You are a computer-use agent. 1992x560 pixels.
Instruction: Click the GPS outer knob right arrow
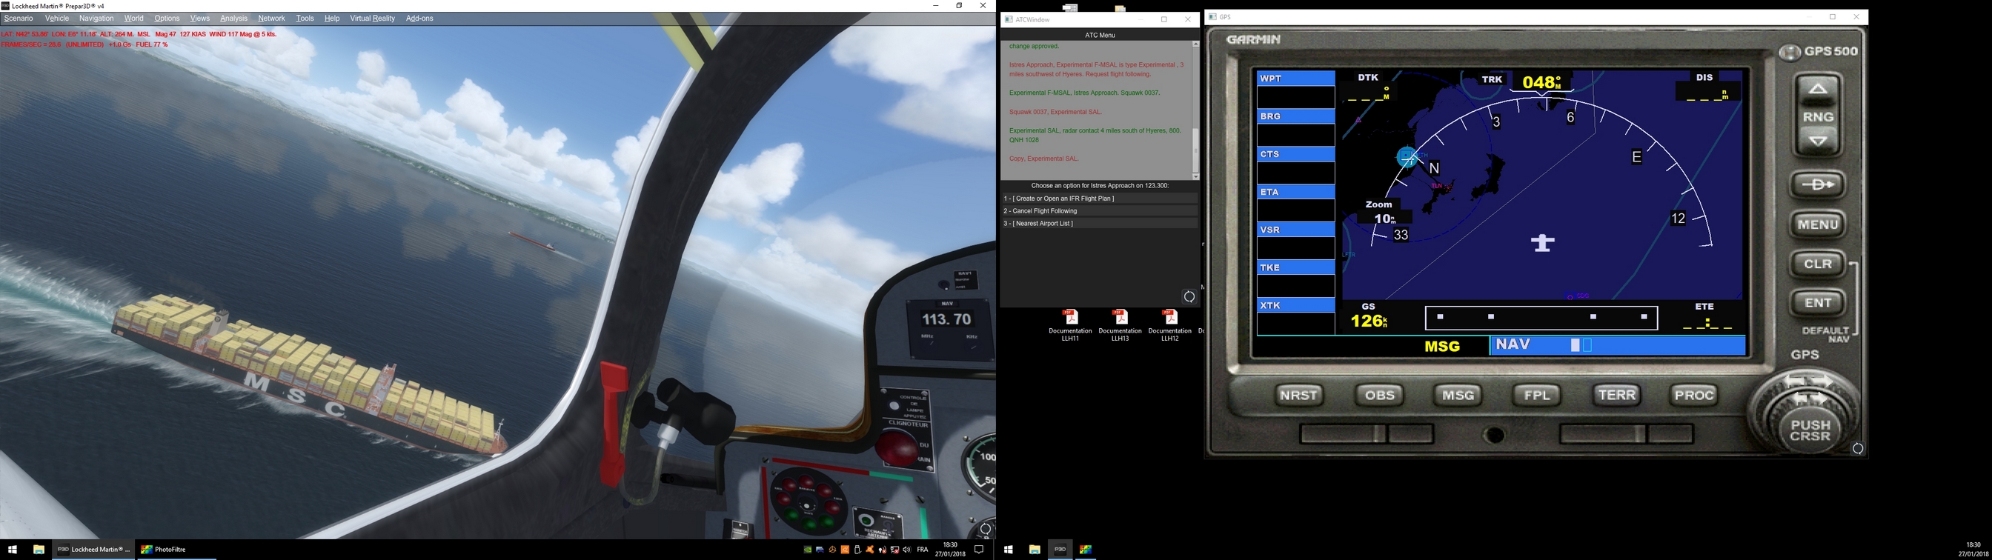[x=1822, y=381]
